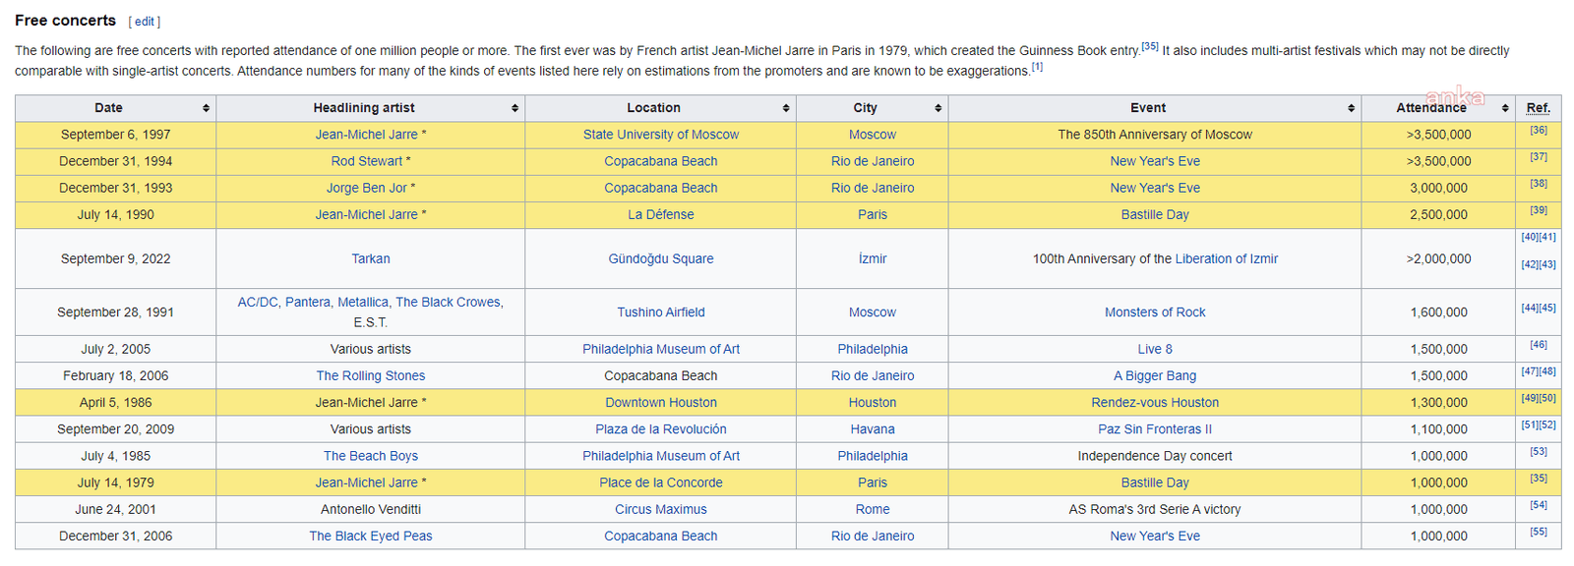Screen dimensions: 1574x566
Task: Open edit link for Free concerts section
Action: coord(145,22)
